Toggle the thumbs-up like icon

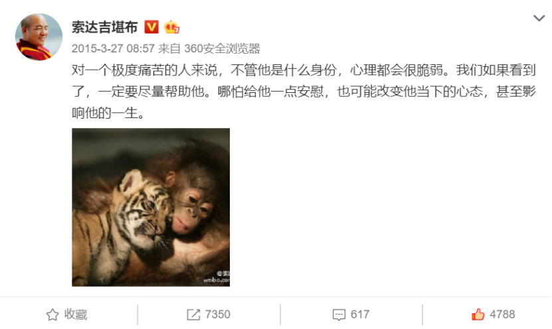(478, 314)
